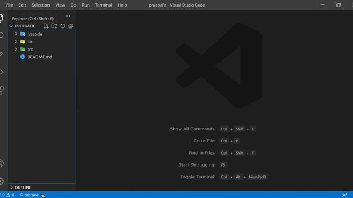
Task: Expand the lib folder chevron
Action: [16, 41]
